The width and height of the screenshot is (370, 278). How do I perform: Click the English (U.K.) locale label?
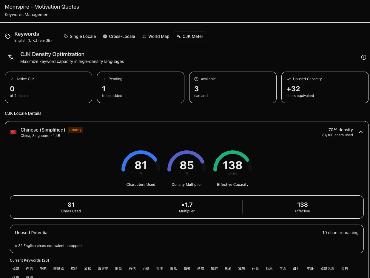tap(33, 41)
